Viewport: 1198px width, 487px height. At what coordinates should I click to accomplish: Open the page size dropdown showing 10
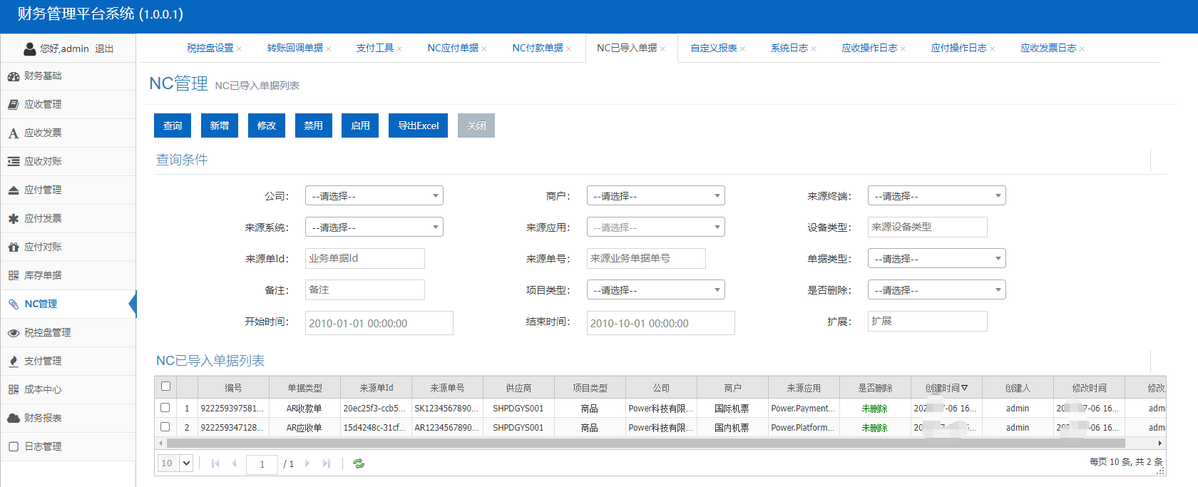pos(175,463)
